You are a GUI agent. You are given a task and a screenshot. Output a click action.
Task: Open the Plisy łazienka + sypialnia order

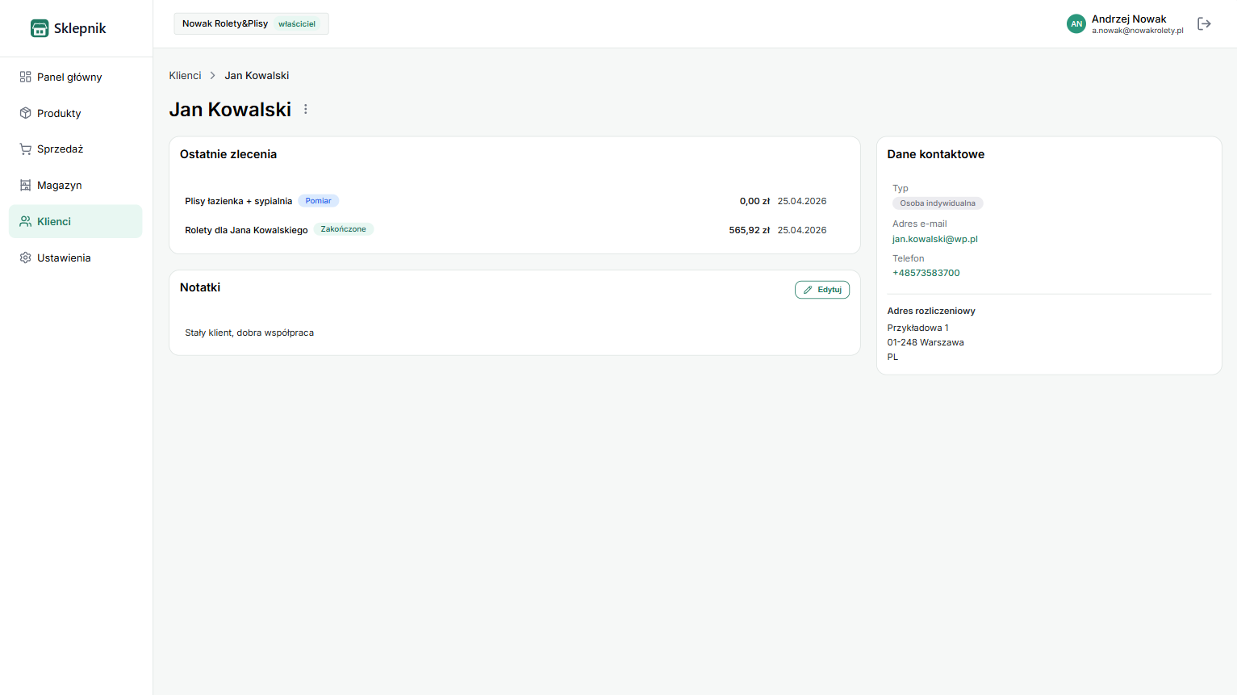238,201
